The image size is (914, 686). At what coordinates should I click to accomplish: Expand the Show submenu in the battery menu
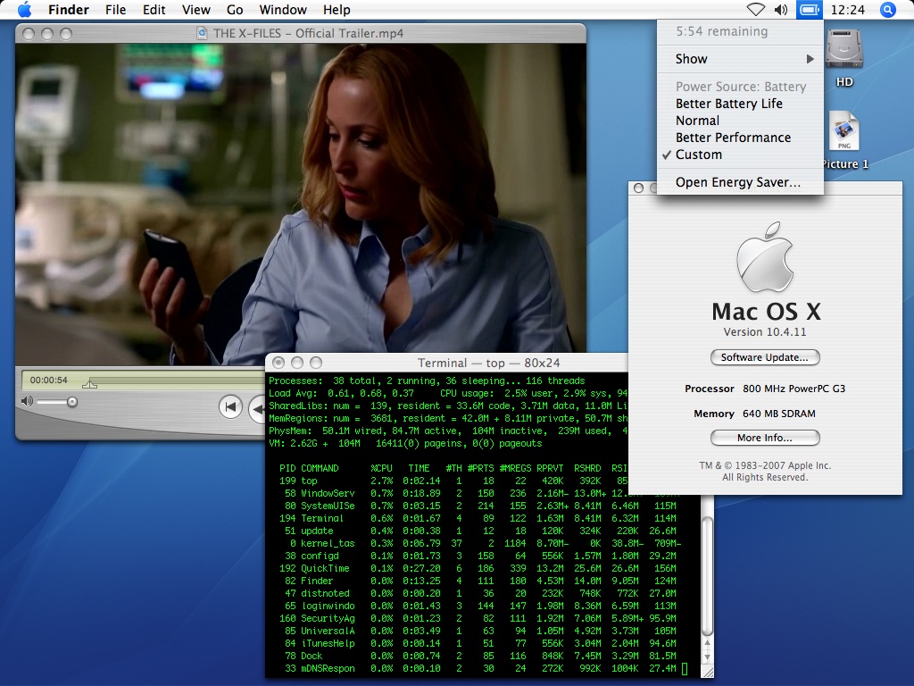[x=740, y=59]
